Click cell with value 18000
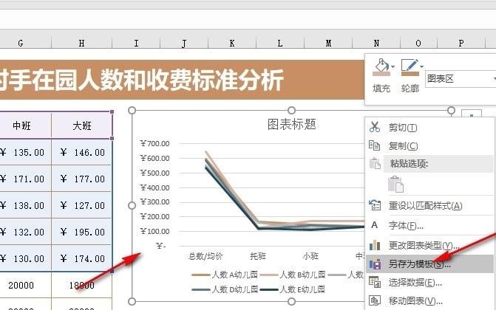 81,286
